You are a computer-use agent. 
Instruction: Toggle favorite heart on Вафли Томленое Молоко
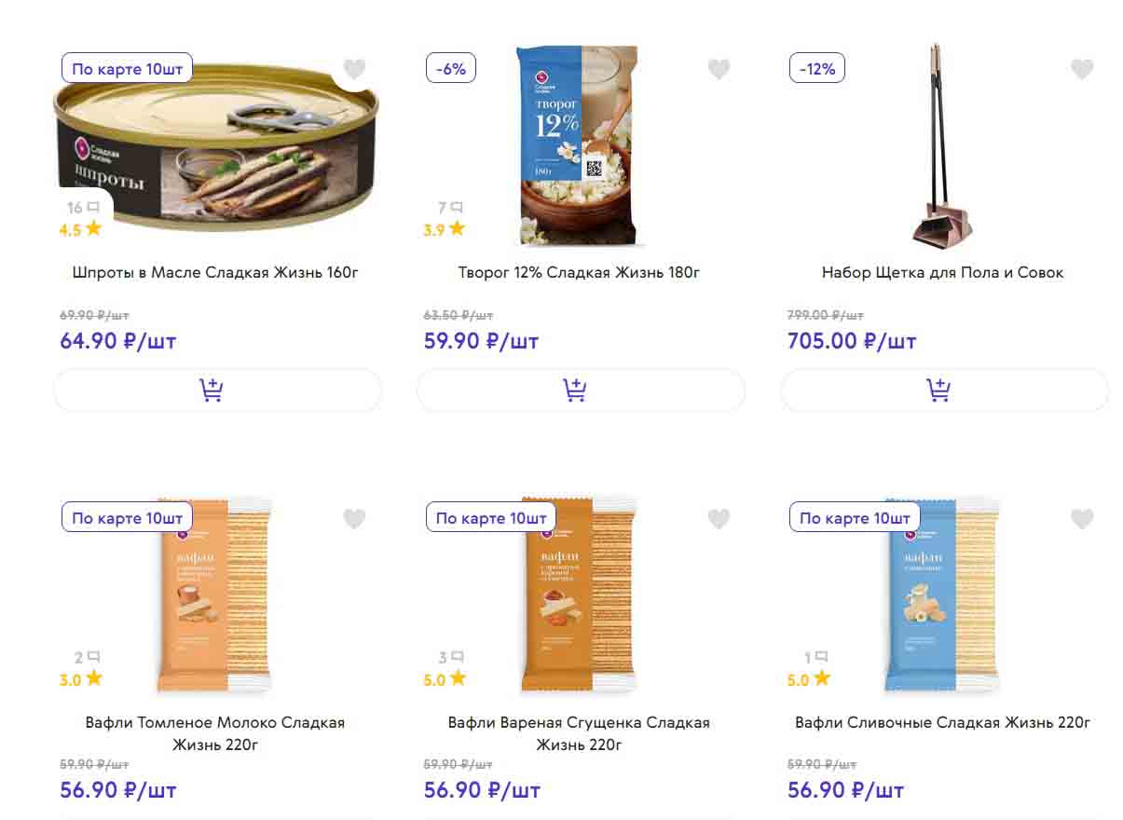click(354, 519)
